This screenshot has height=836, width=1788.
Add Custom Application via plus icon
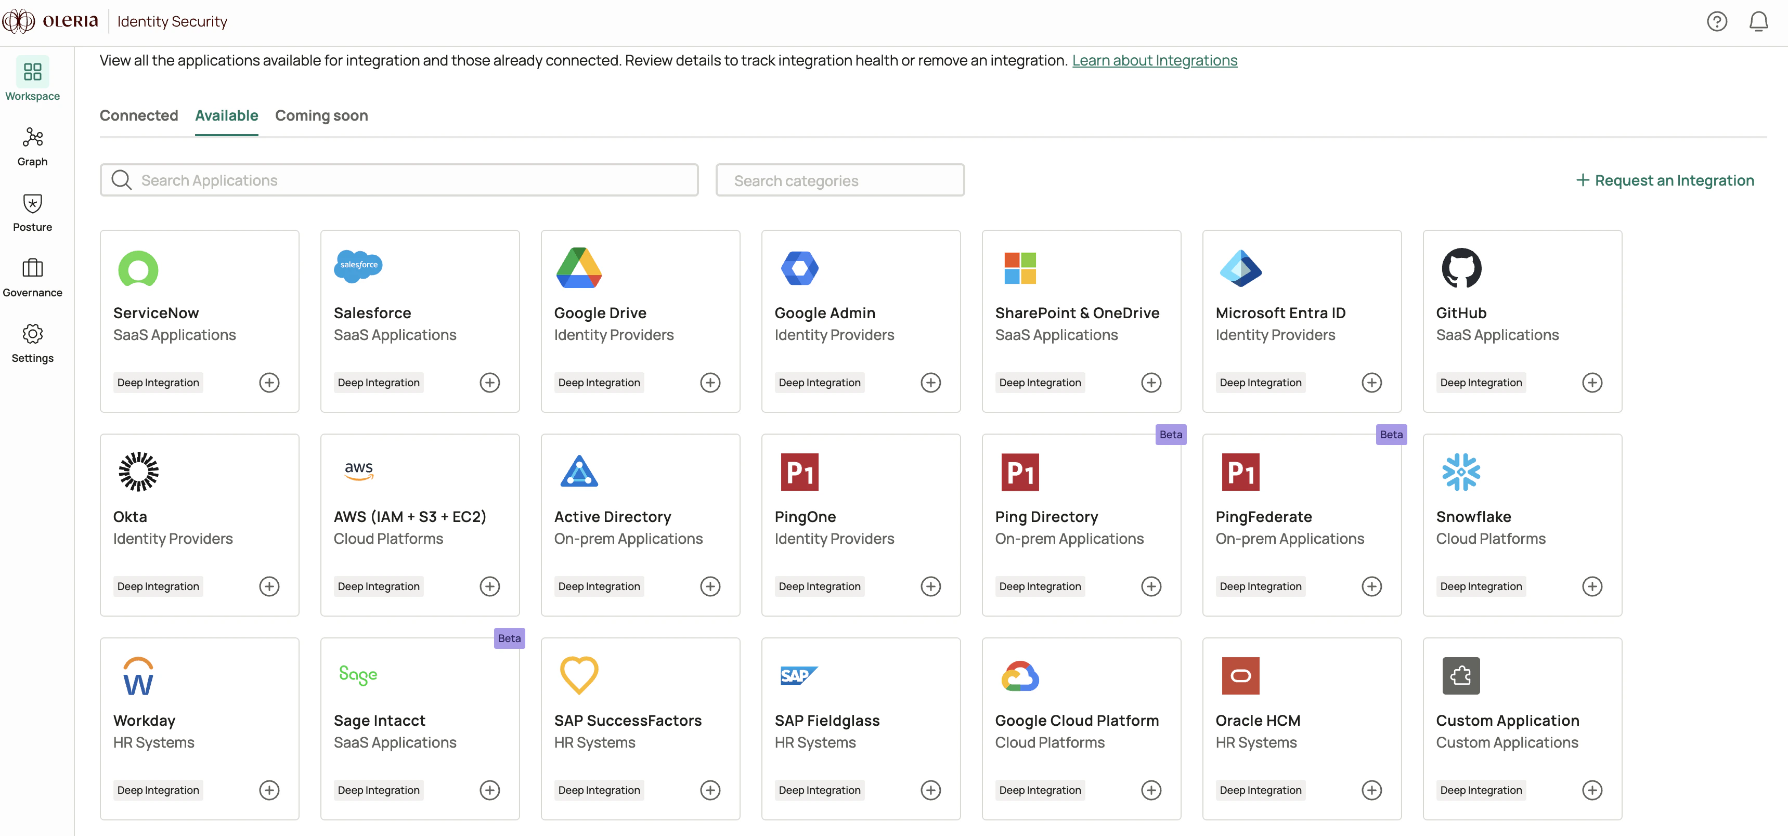1592,790
